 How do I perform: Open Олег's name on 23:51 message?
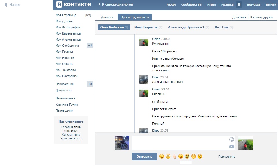(x=156, y=89)
